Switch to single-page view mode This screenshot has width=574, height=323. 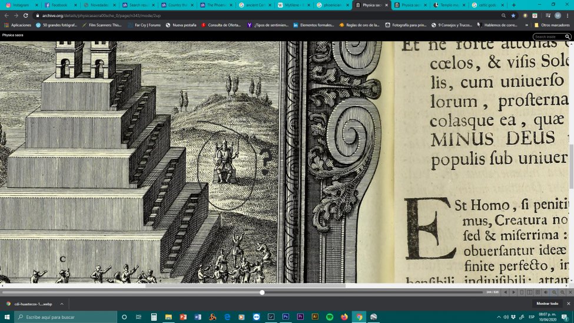[x=522, y=292]
